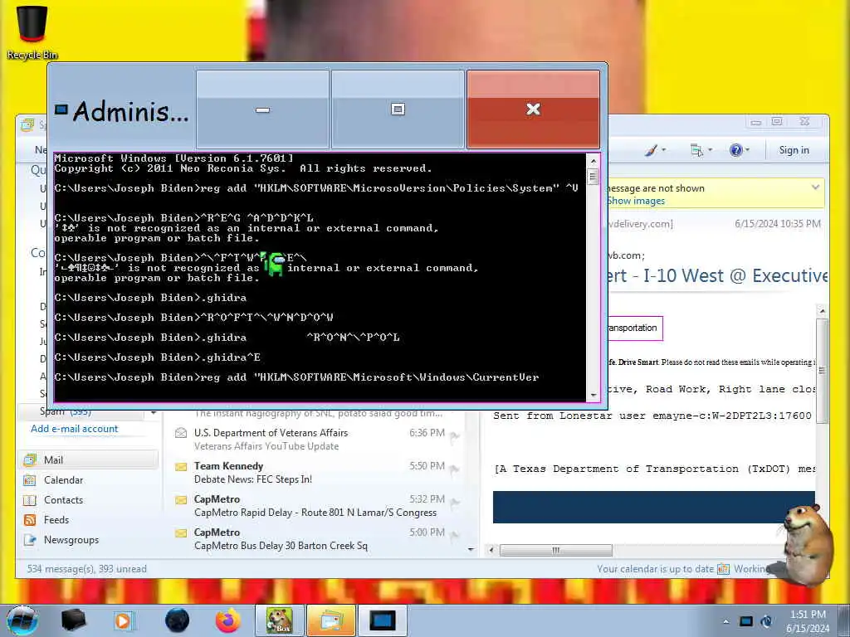Image resolution: width=850 pixels, height=637 pixels.
Task: Click the green crewmate character in the console
Action: [x=275, y=264]
